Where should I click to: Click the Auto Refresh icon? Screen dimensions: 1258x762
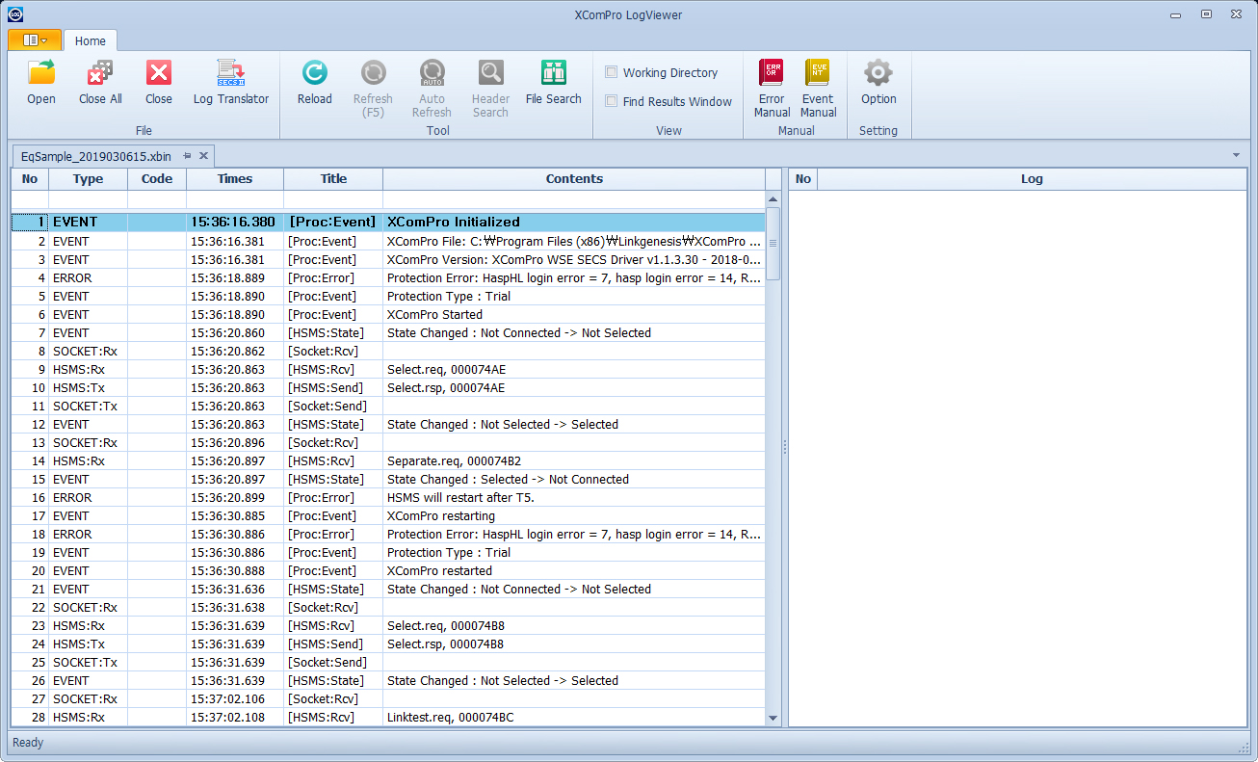coord(432,73)
